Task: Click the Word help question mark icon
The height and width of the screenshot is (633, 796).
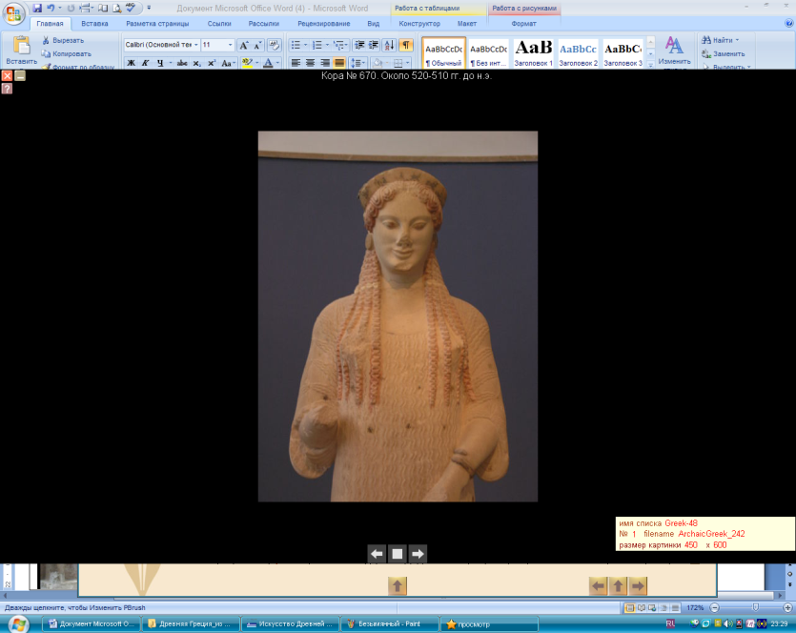Action: point(789,23)
